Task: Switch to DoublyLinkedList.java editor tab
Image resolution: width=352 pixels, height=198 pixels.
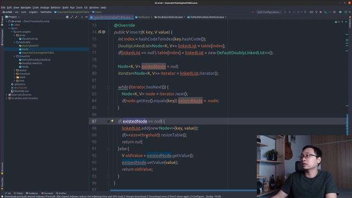Action: [x=170, y=17]
